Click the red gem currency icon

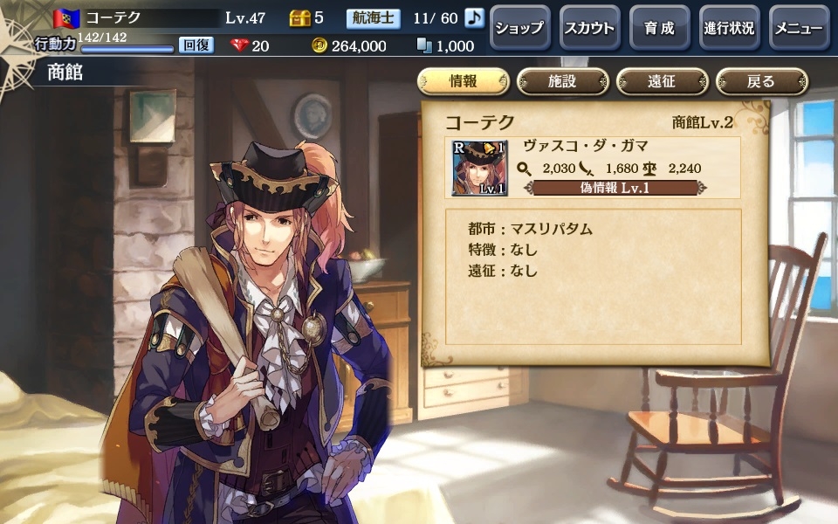[239, 45]
